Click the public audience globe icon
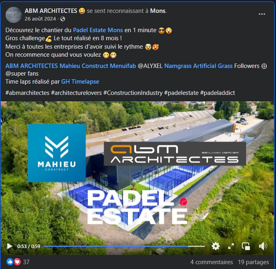Screen dimensions: 276x269 (x=63, y=19)
